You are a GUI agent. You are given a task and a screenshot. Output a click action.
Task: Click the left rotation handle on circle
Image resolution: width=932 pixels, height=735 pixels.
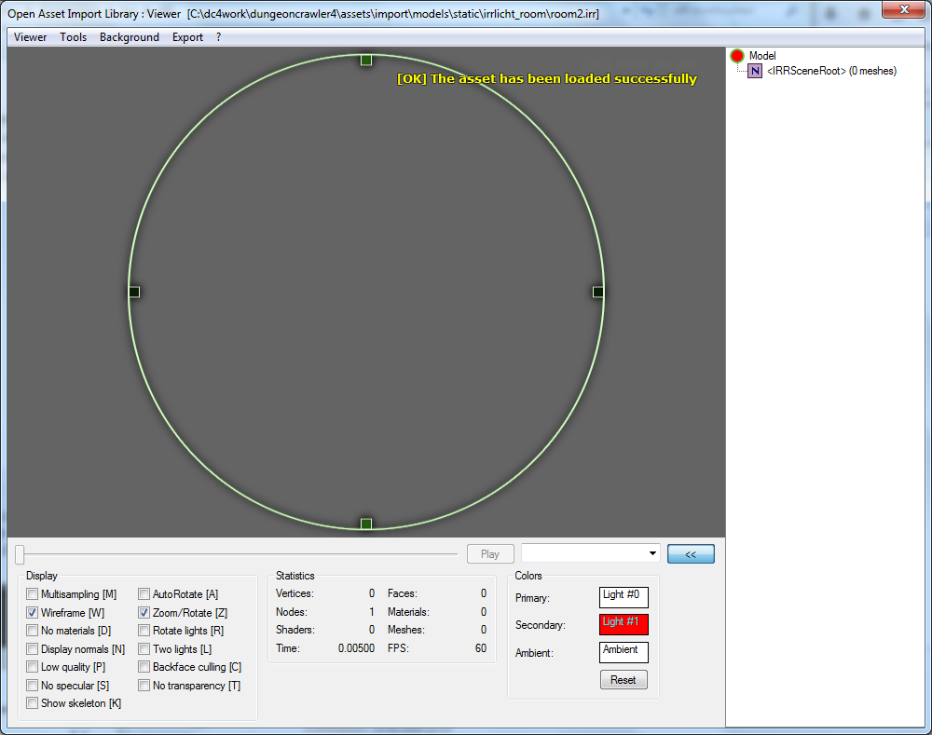click(x=134, y=293)
